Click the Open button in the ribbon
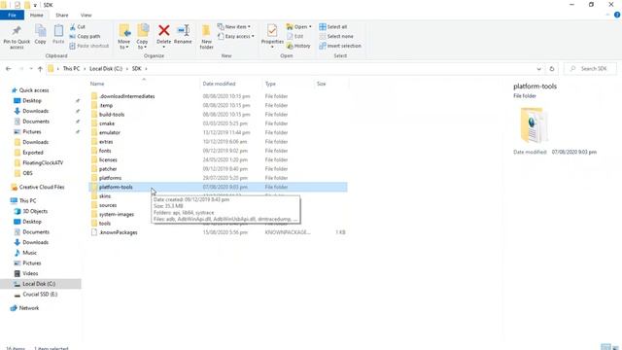The width and height of the screenshot is (622, 350). pyautogui.click(x=298, y=26)
